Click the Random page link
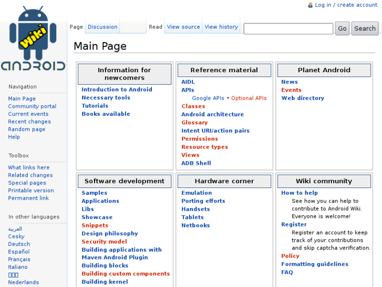The image size is (382, 287). coord(27,129)
